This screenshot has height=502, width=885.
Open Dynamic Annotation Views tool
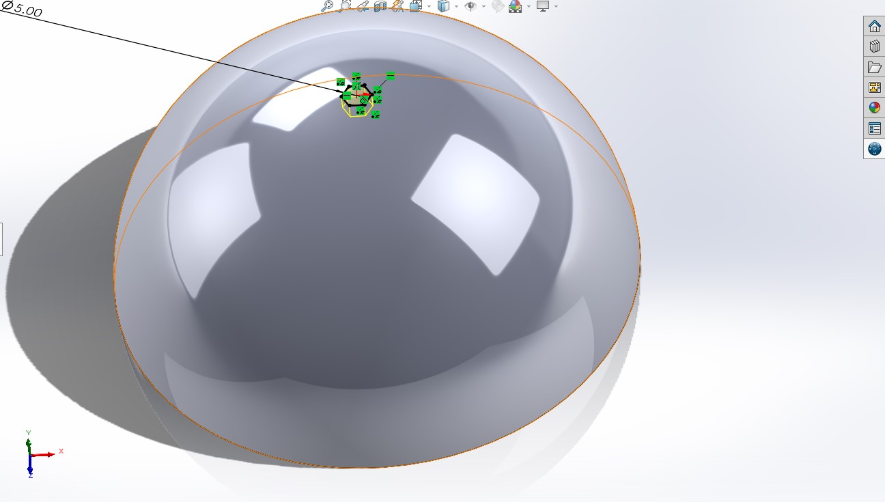pos(398,6)
